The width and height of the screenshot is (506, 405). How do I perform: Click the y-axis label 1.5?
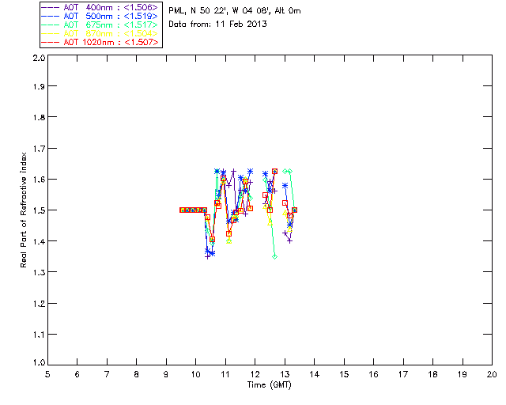[39, 210]
